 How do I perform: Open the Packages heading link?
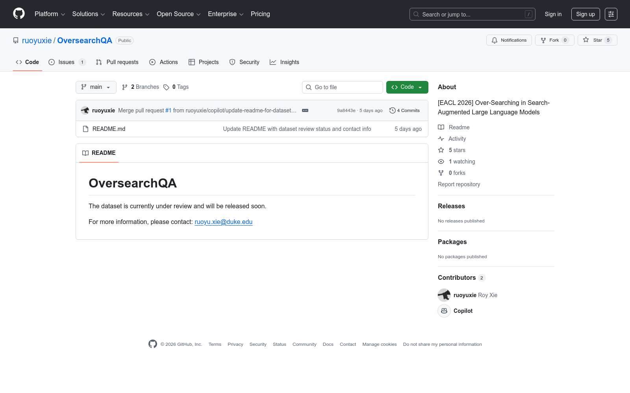[x=452, y=242]
